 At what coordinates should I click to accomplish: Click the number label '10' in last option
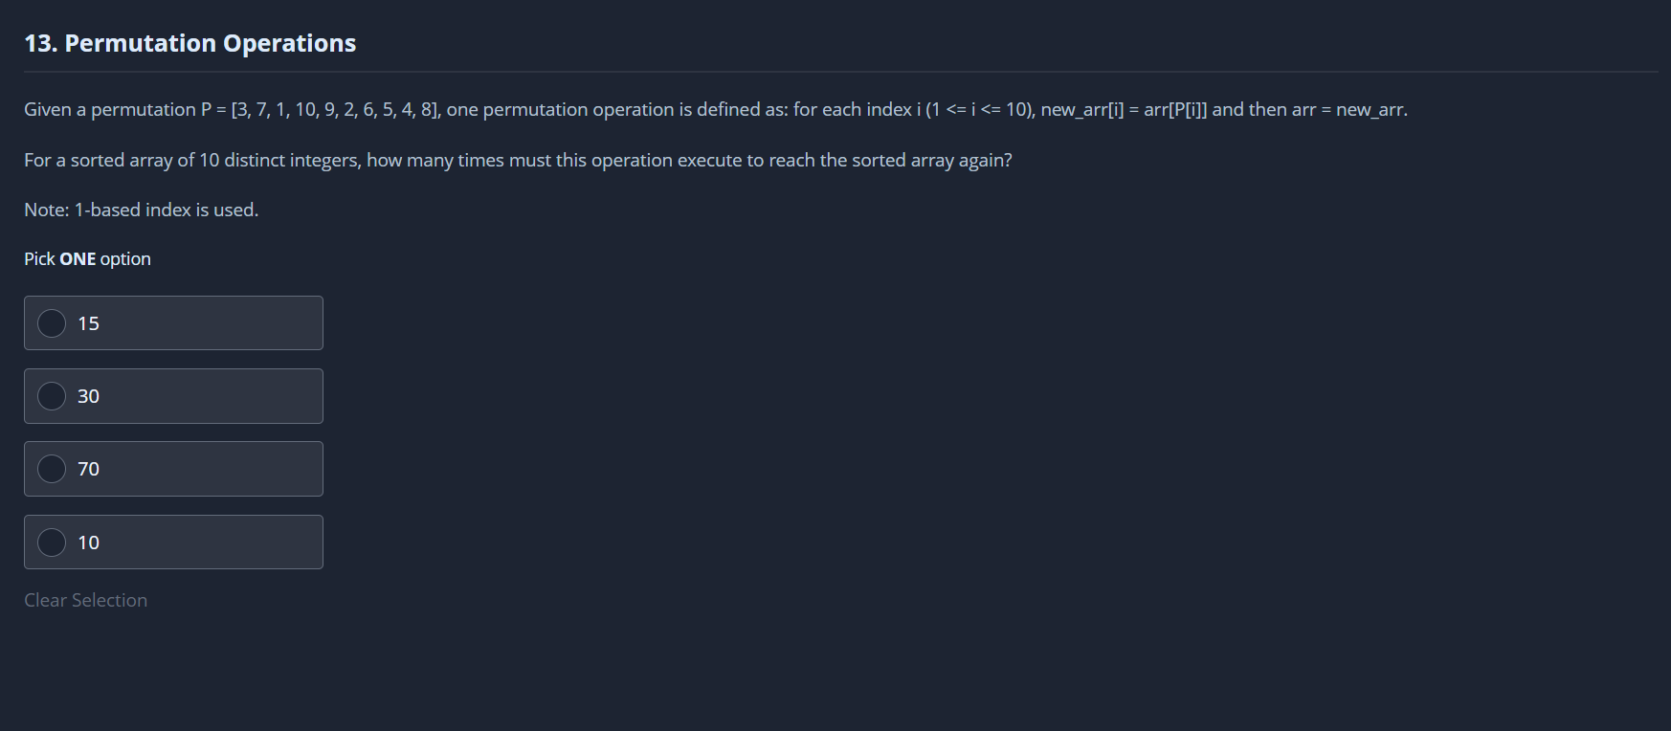point(89,543)
